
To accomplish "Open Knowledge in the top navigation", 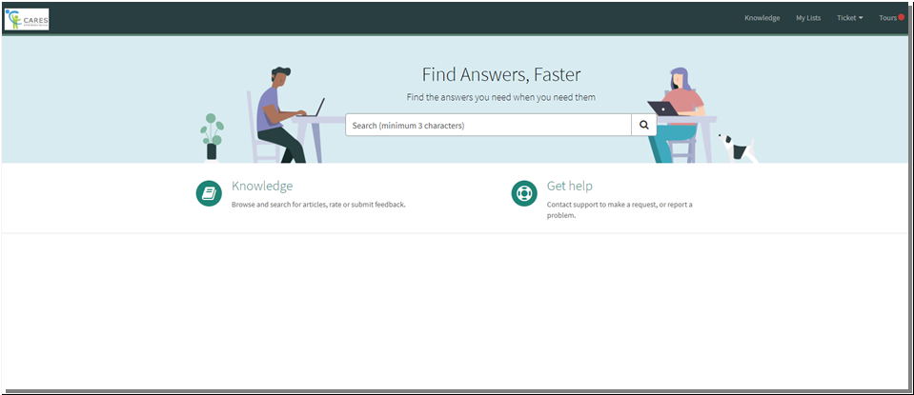I will pos(762,18).
